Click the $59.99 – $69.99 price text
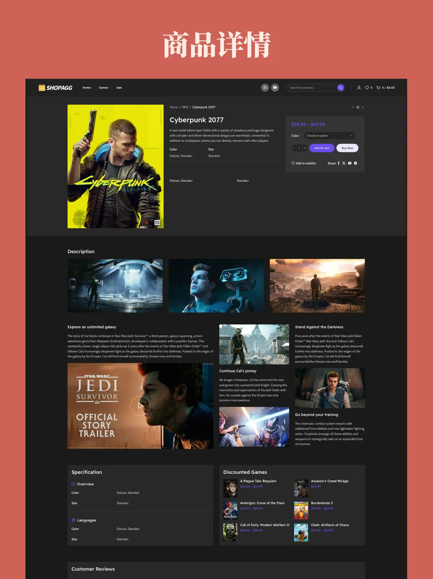The width and height of the screenshot is (433, 579). tap(308, 125)
